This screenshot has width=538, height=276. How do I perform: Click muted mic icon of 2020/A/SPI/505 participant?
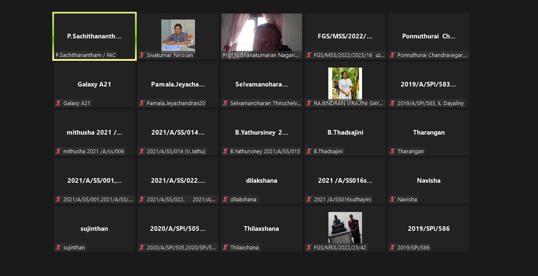click(x=142, y=248)
